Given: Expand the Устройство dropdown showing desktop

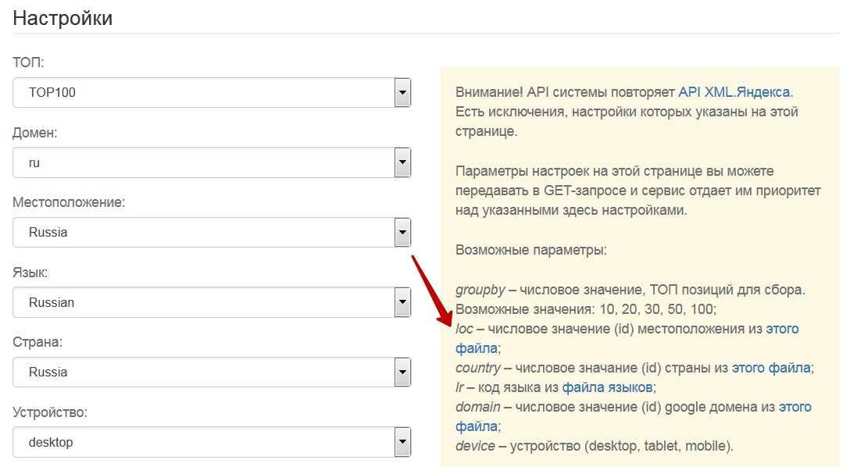Looking at the screenshot, I should (211, 442).
